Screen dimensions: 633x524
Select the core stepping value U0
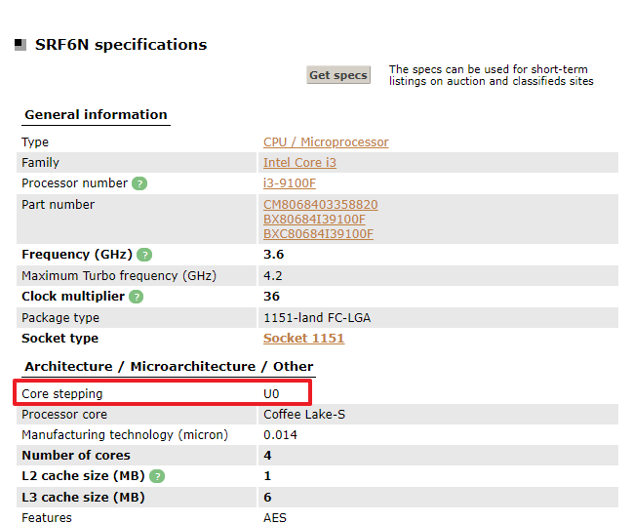coord(271,394)
